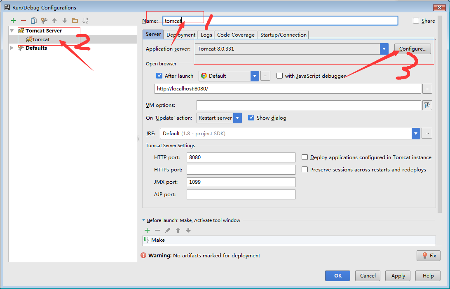
Task: Toggle the Show dialog checkbox
Action: (x=251, y=118)
